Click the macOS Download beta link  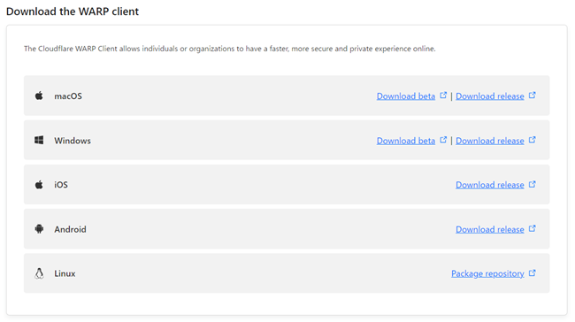tap(405, 96)
